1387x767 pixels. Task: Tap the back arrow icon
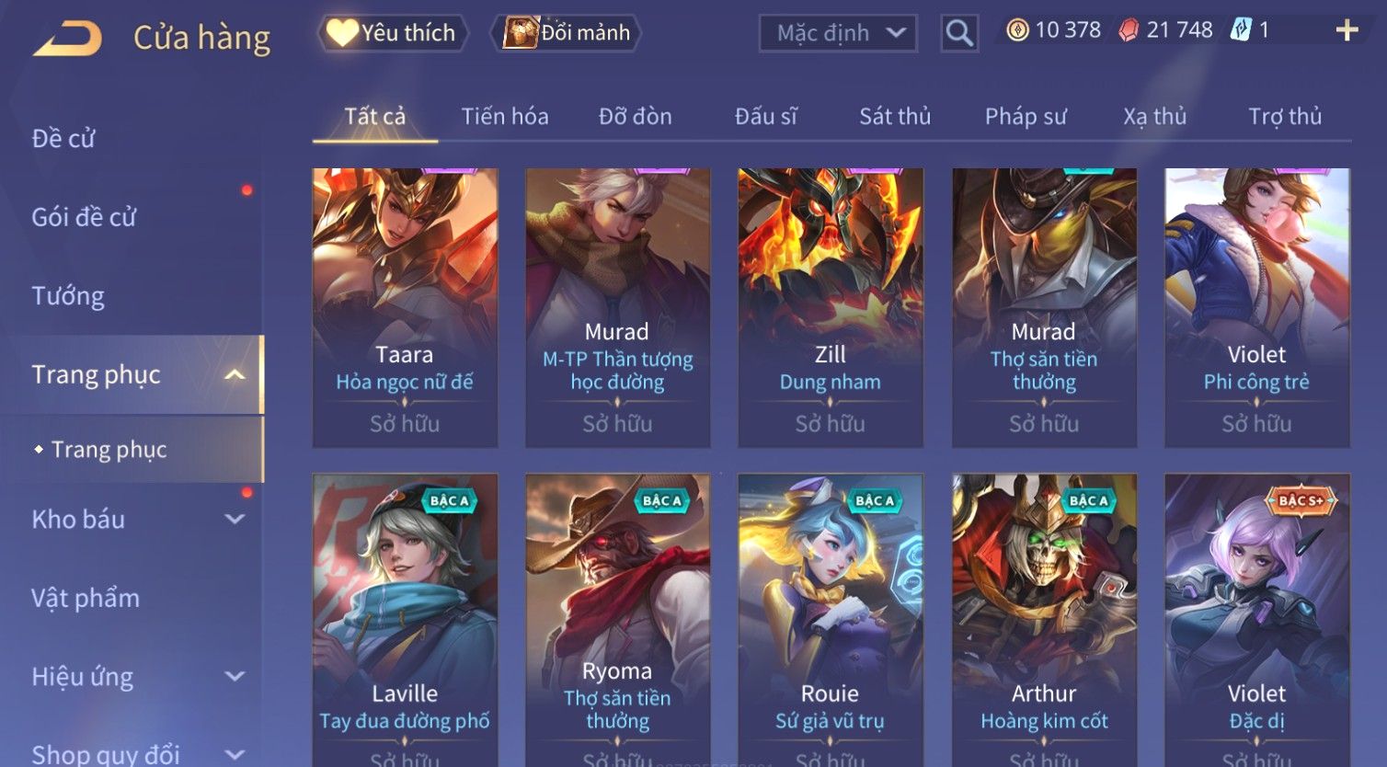pyautogui.click(x=67, y=38)
